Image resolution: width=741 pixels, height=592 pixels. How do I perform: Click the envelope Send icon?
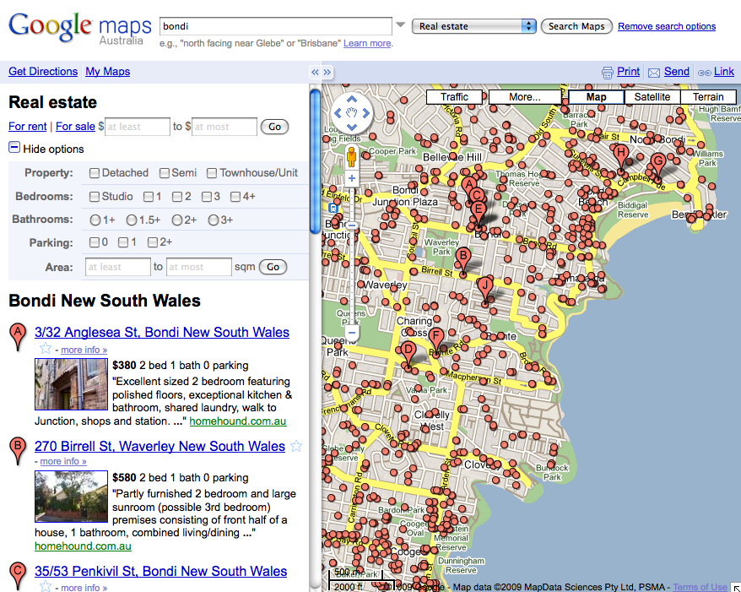(654, 73)
